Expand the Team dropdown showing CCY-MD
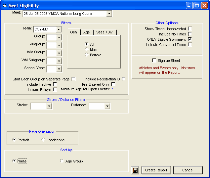 pos(59,29)
